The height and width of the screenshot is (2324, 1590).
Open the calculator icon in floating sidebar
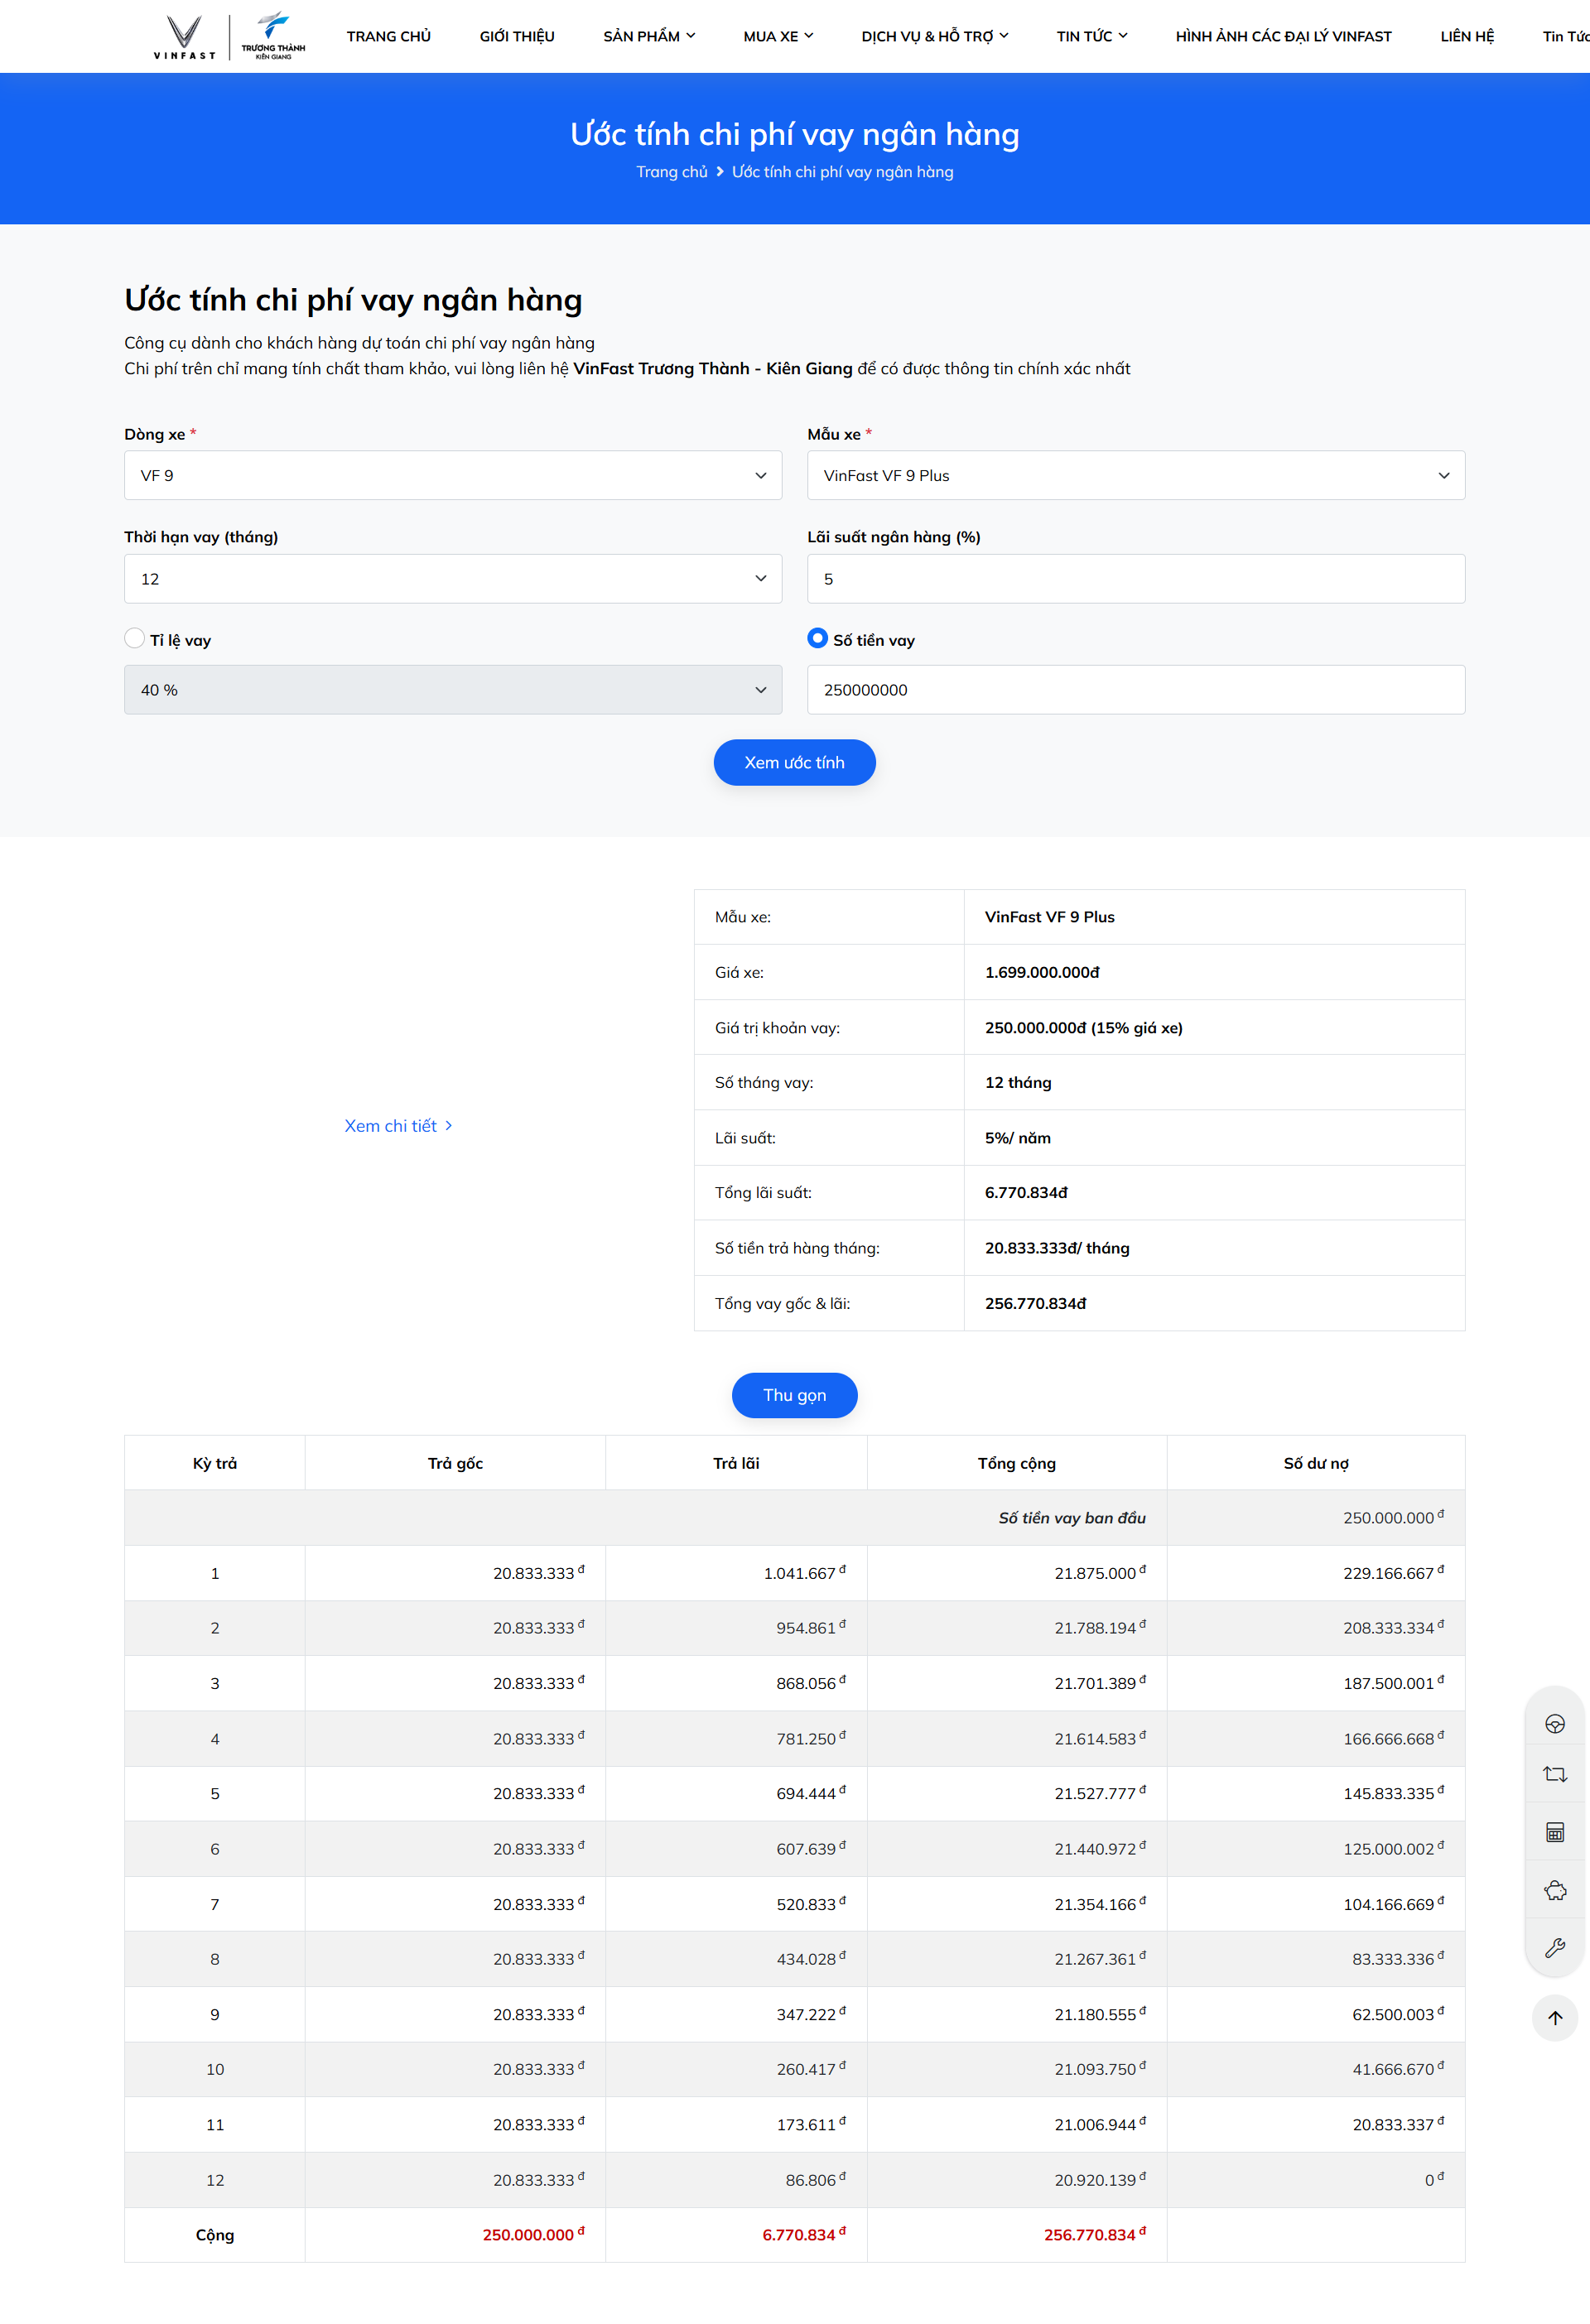[x=1554, y=1832]
